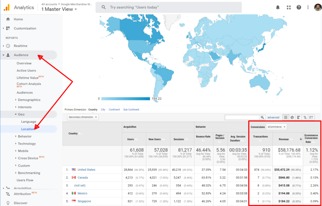Switch primary dimension to Continent
This screenshot has width=322, height=206.
[x=115, y=110]
